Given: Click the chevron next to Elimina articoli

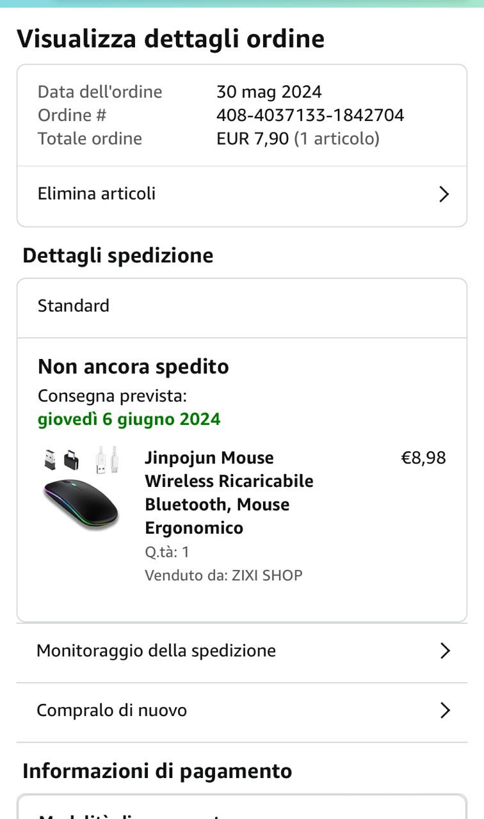Looking at the screenshot, I should point(444,195).
